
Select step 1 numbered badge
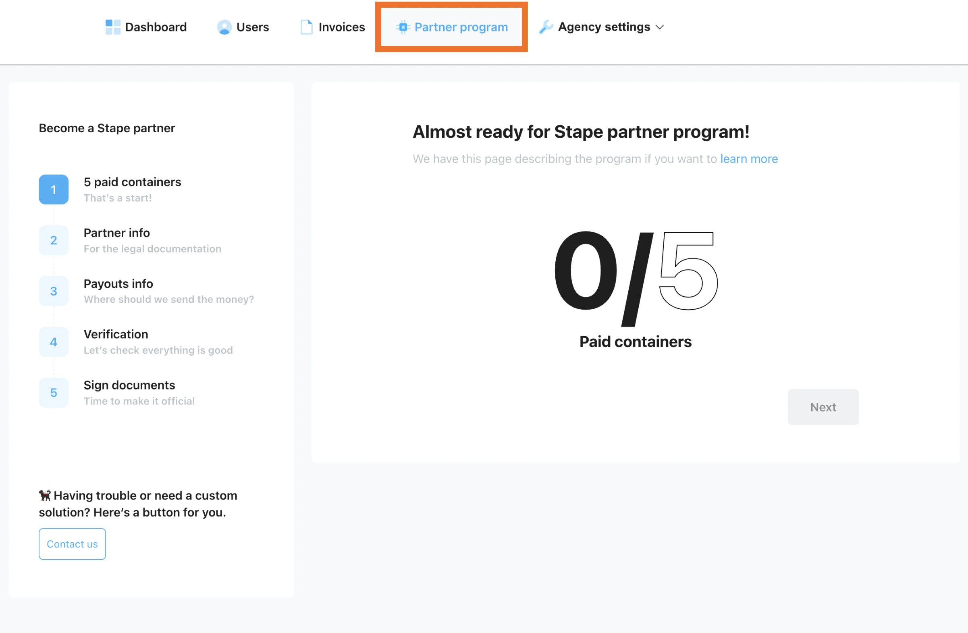pos(54,189)
